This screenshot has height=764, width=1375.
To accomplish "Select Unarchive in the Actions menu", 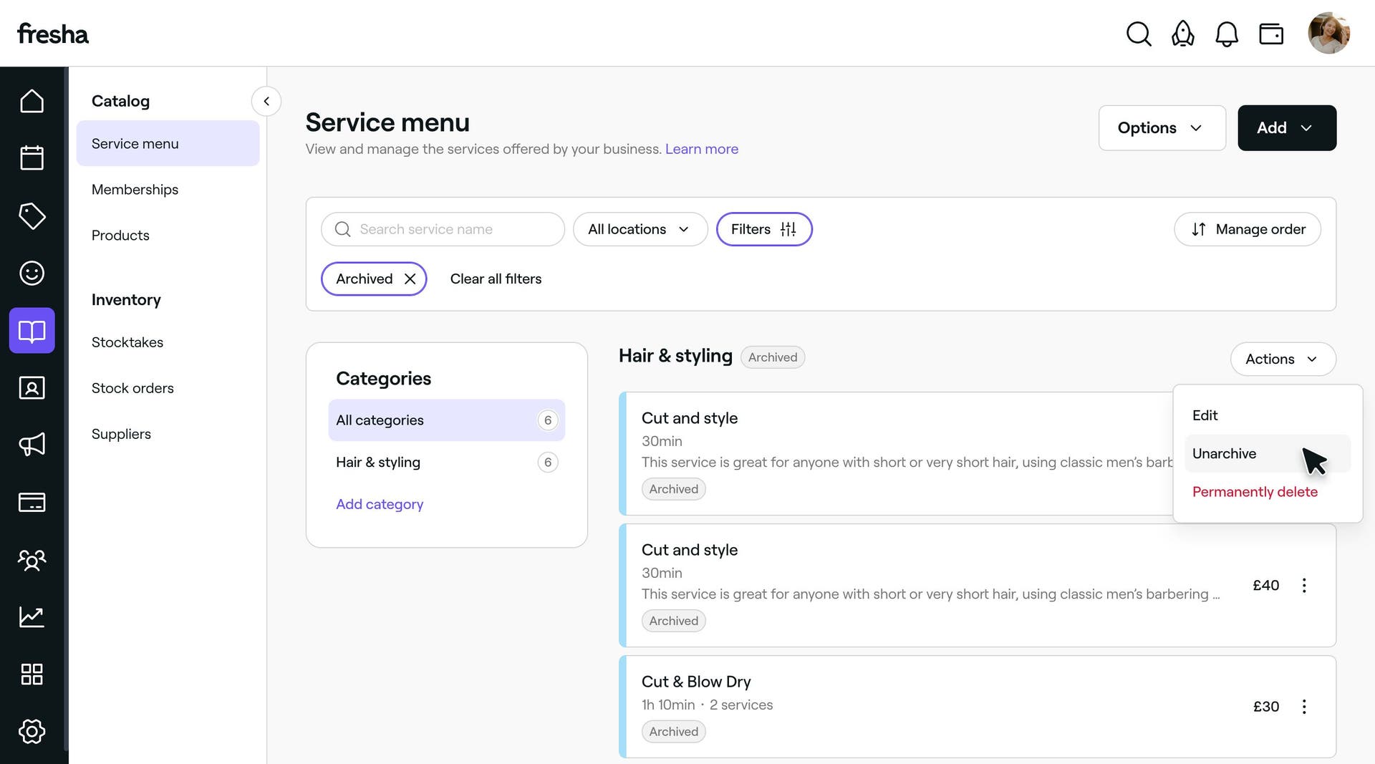I will (1267, 453).
